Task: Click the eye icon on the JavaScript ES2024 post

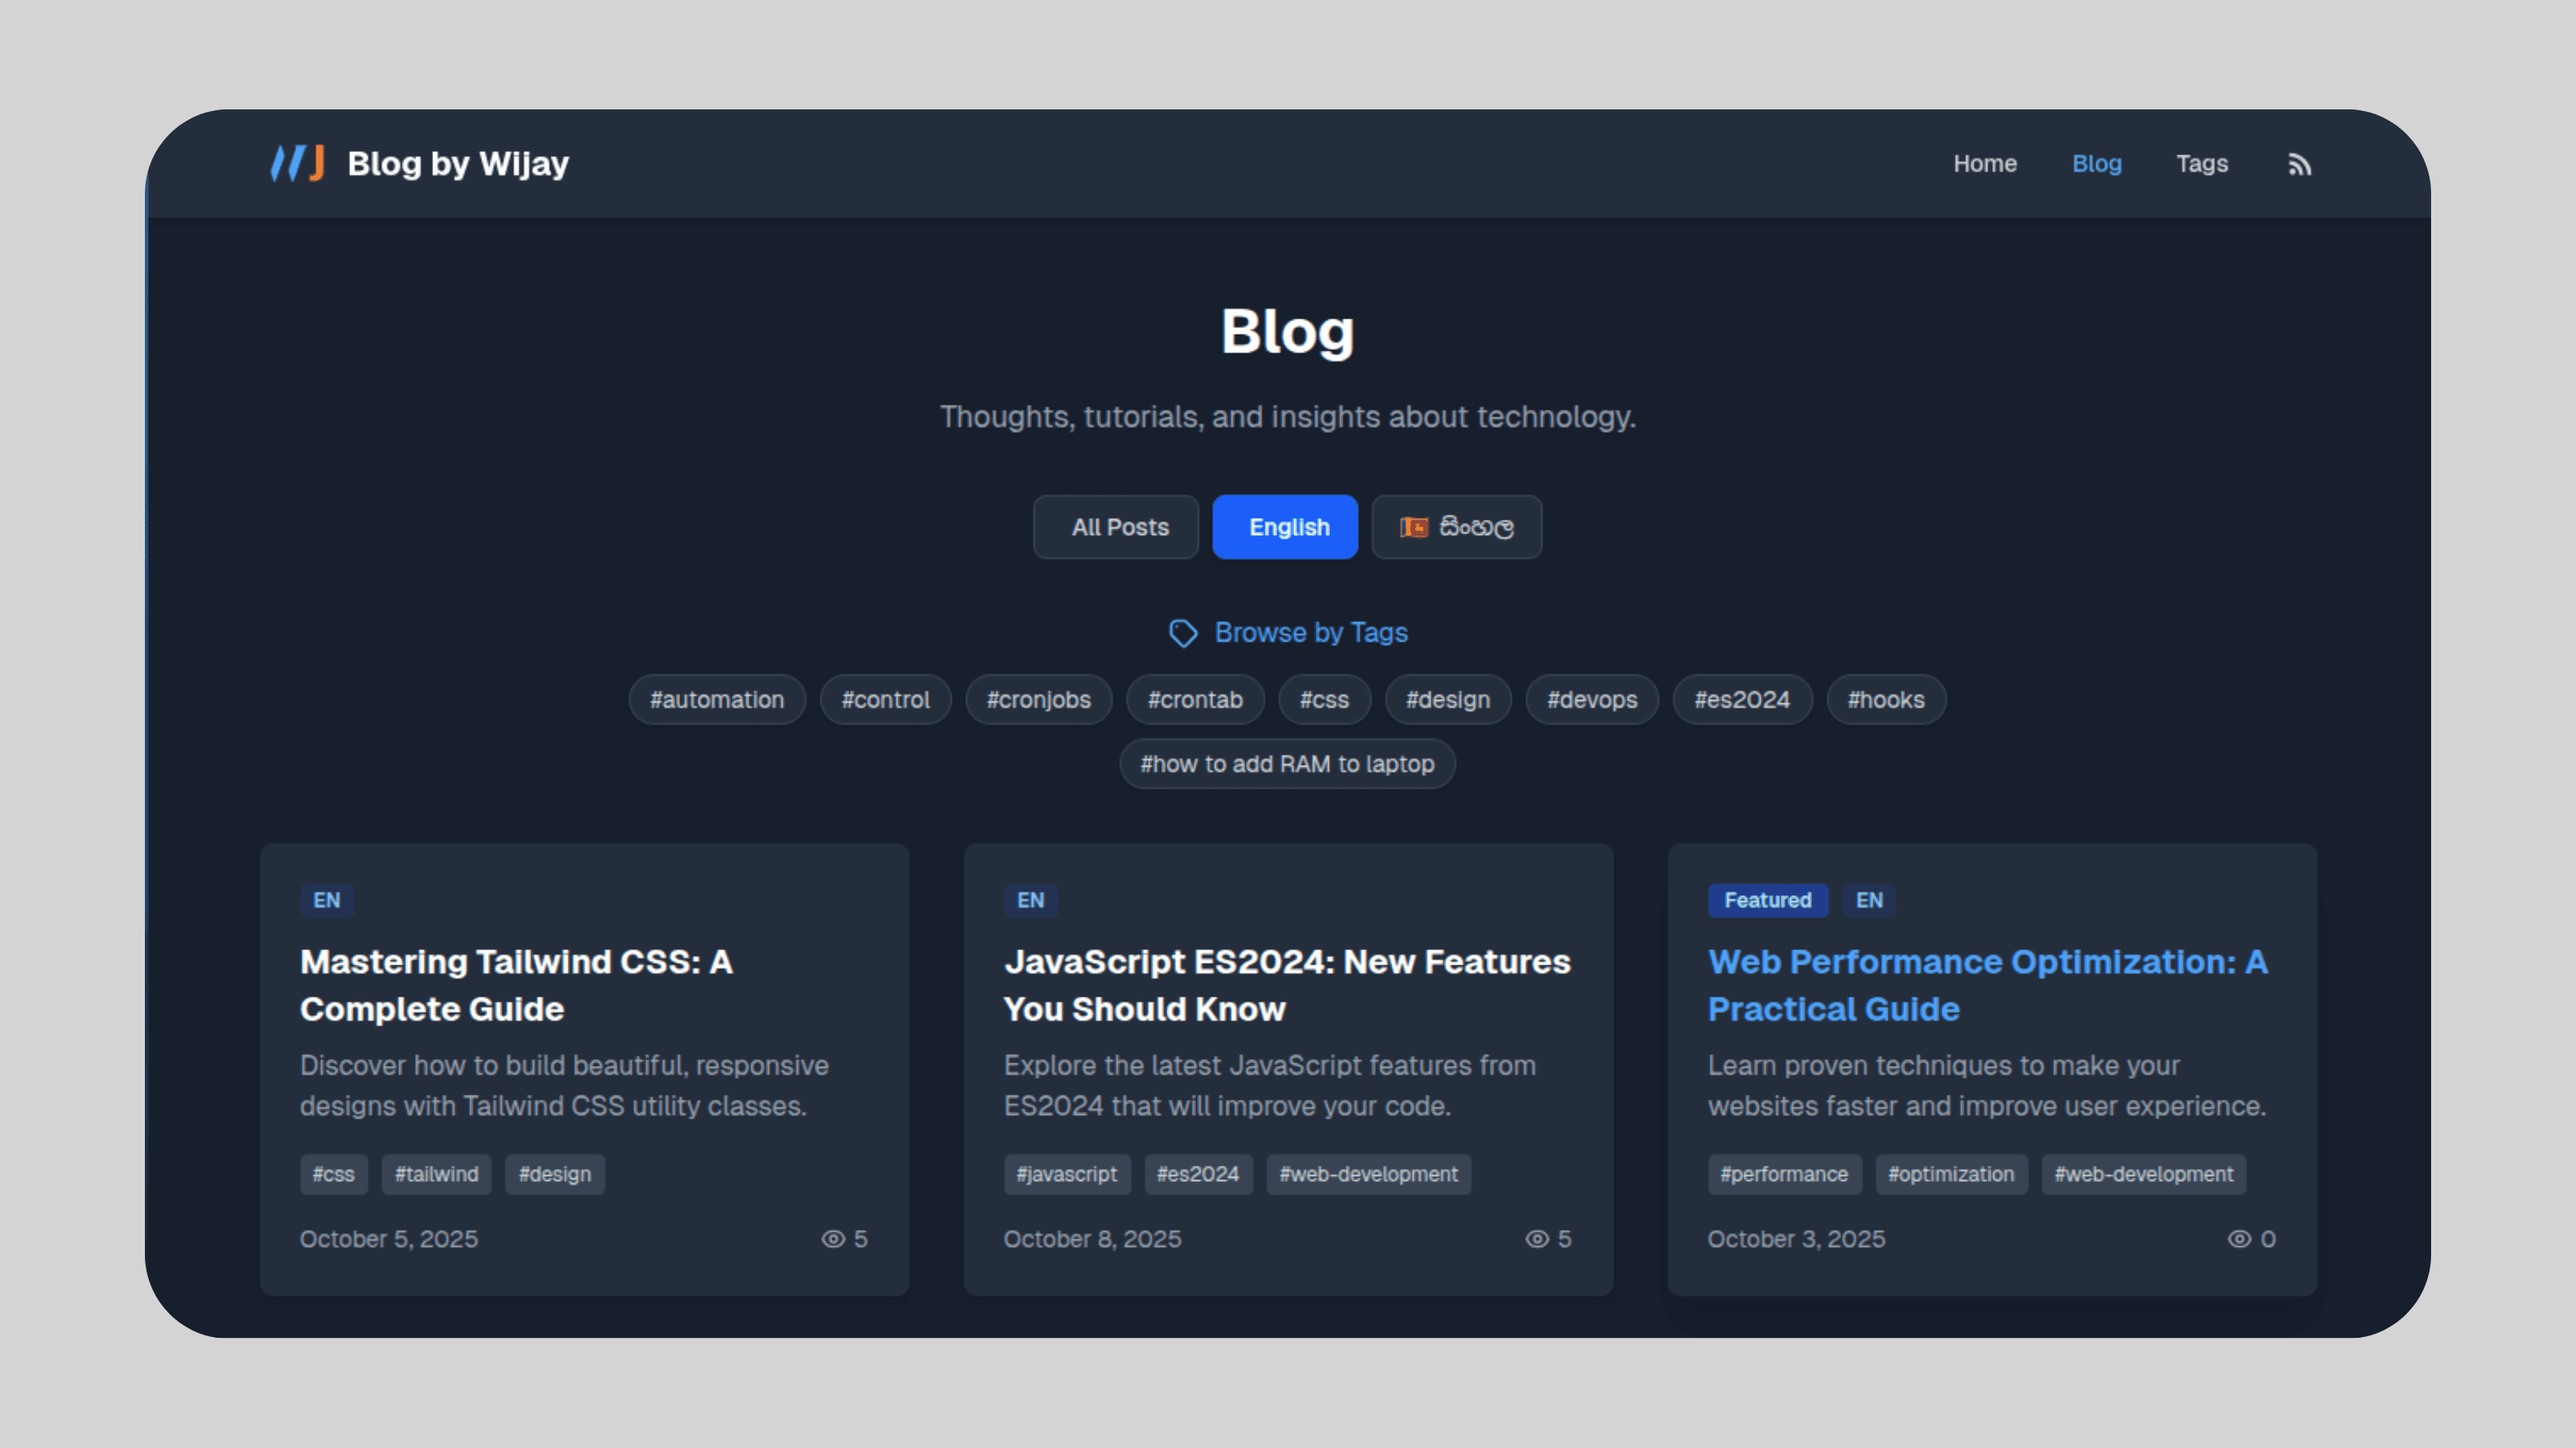Action: 1535,1239
